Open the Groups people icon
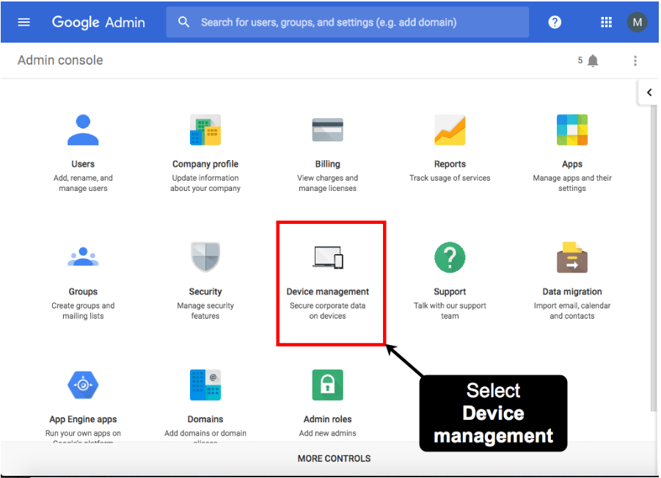This screenshot has width=661, height=478. (x=83, y=257)
